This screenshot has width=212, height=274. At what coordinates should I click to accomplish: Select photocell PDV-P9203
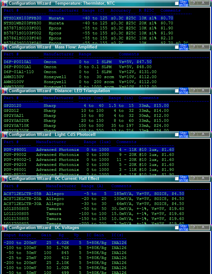tap(89, 165)
